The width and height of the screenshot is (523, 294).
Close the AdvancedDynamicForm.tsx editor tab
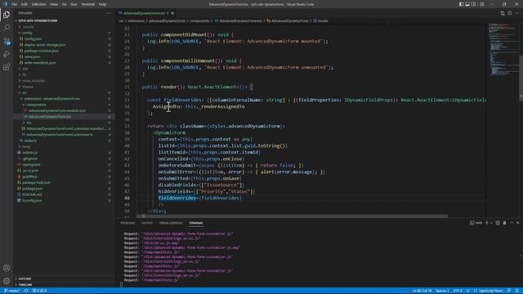pos(172,13)
